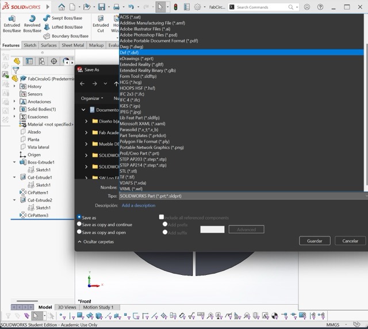Expand the Fab Academy folder in Save As

[x=86, y=132]
